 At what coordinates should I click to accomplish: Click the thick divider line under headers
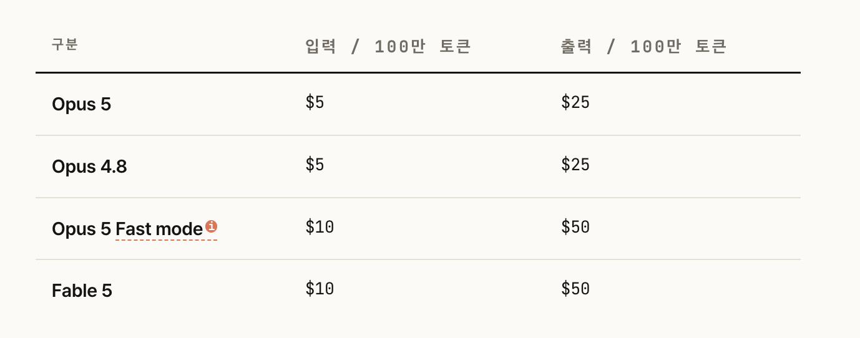coord(418,72)
